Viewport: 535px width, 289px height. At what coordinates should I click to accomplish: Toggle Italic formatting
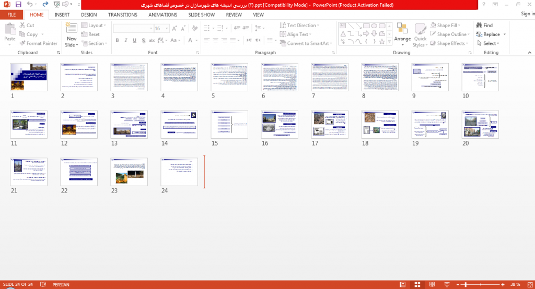[x=125, y=40]
